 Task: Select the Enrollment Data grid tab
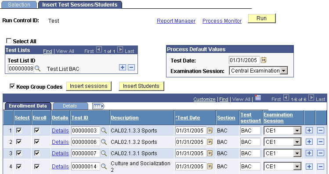(x=28, y=106)
